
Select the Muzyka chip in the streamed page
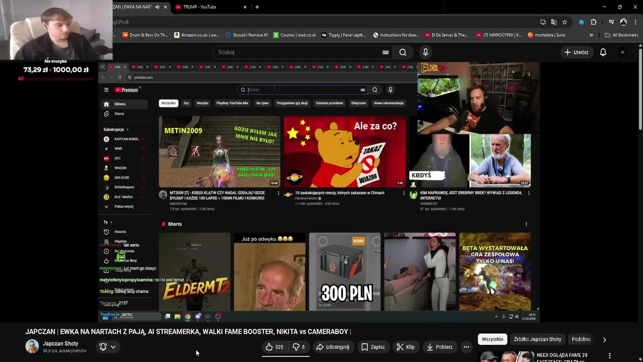point(202,103)
